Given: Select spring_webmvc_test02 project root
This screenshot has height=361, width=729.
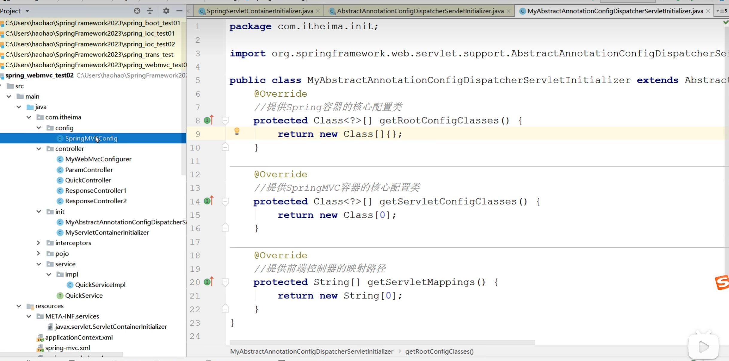Looking at the screenshot, I should click(39, 75).
